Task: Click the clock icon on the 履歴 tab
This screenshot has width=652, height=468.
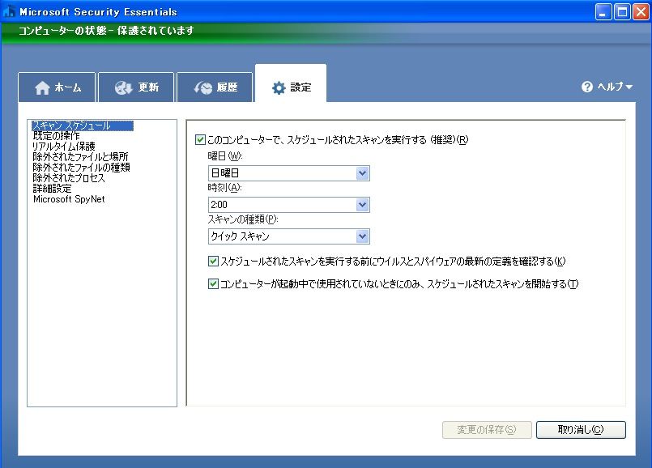Action: click(x=203, y=87)
